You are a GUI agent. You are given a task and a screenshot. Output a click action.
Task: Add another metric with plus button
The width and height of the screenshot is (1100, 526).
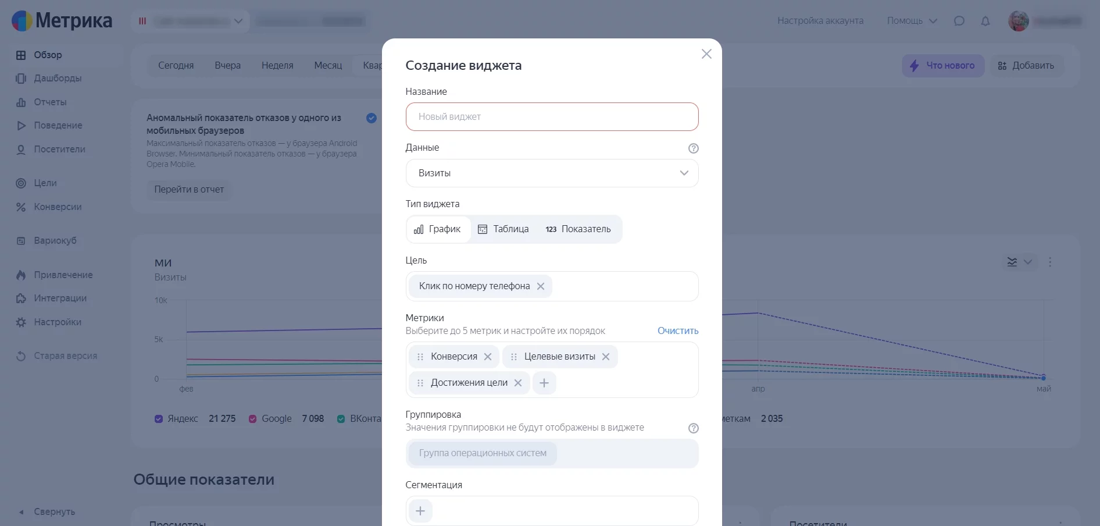click(544, 383)
